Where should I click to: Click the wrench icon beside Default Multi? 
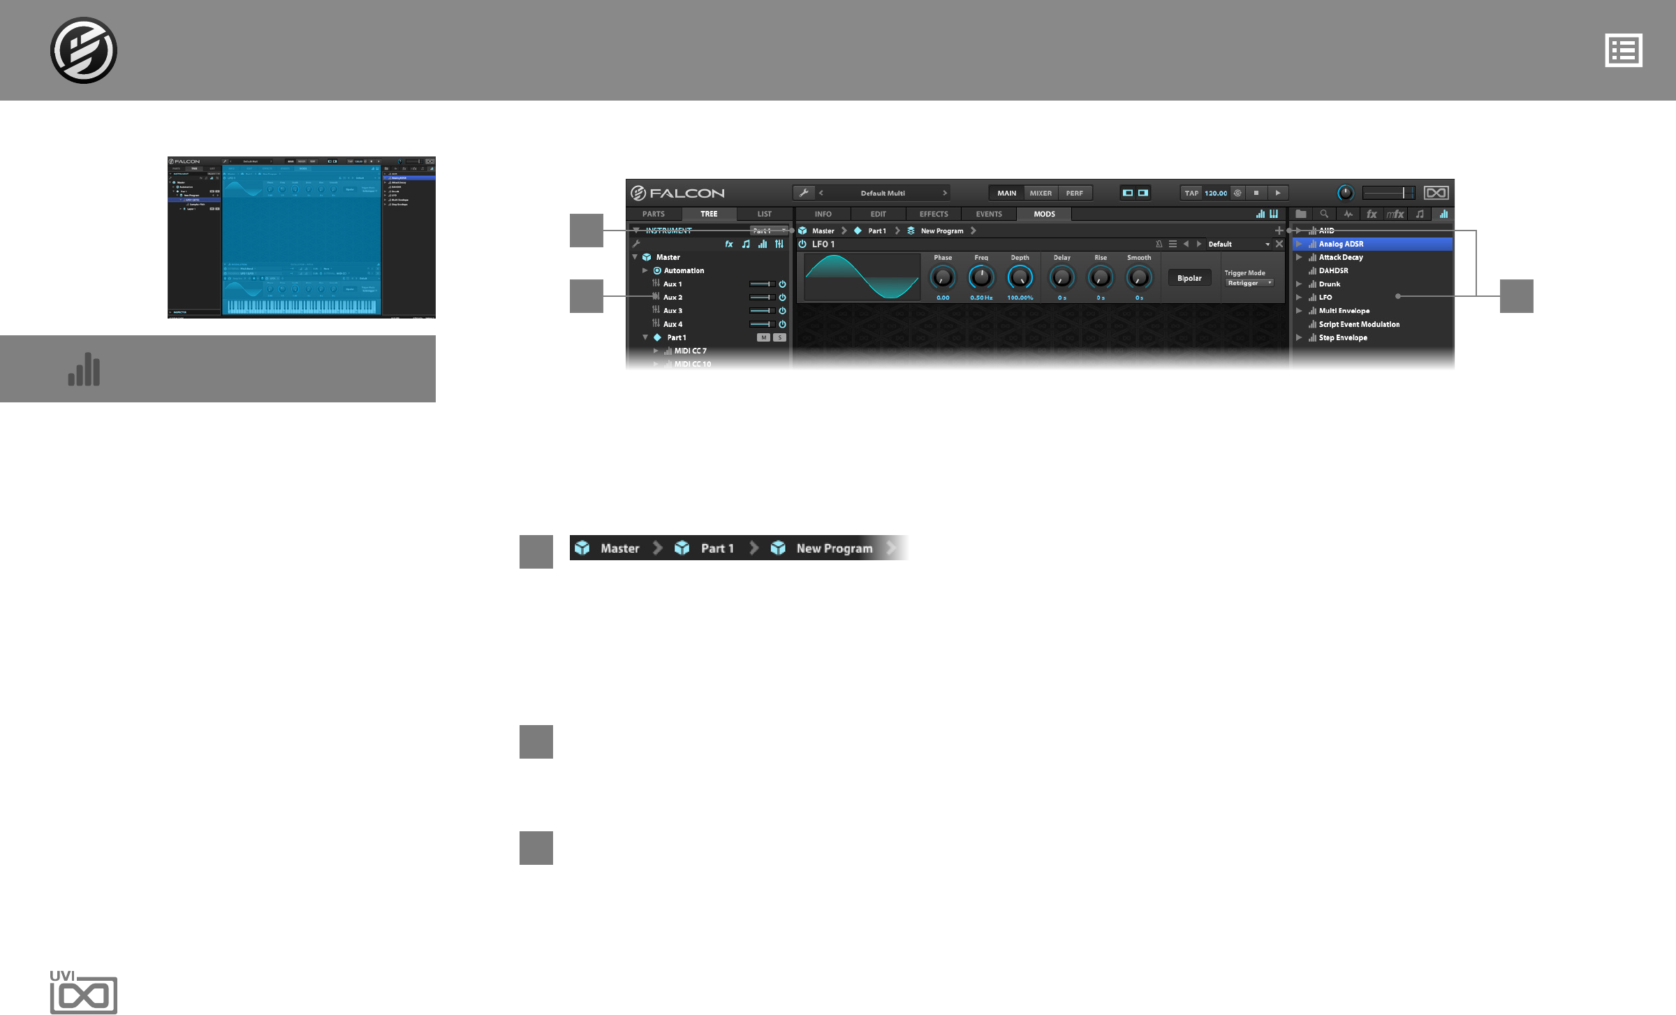804,193
